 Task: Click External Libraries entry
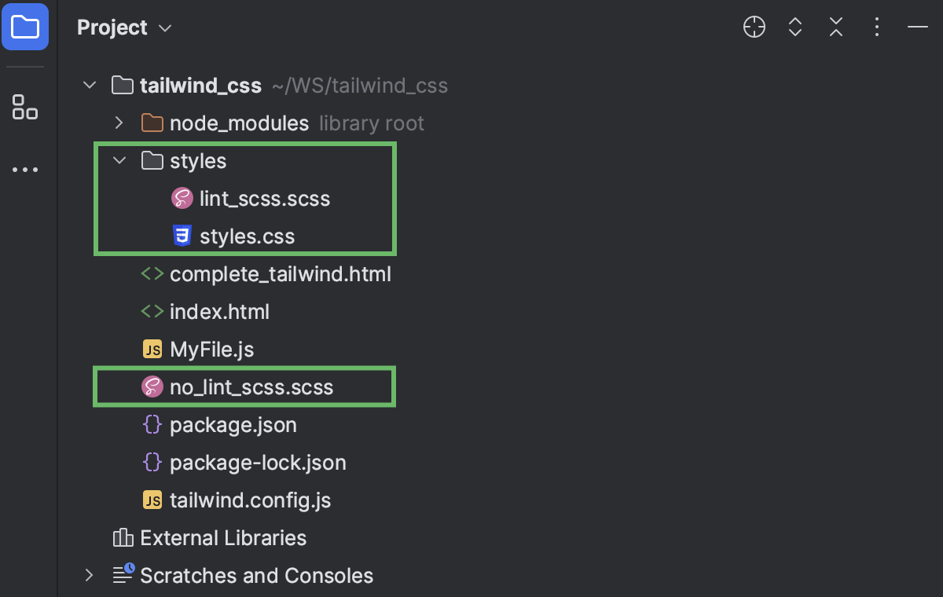pyautogui.click(x=222, y=537)
